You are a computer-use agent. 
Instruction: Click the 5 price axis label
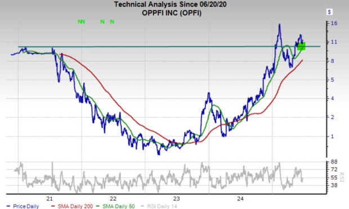pyautogui.click(x=333, y=80)
